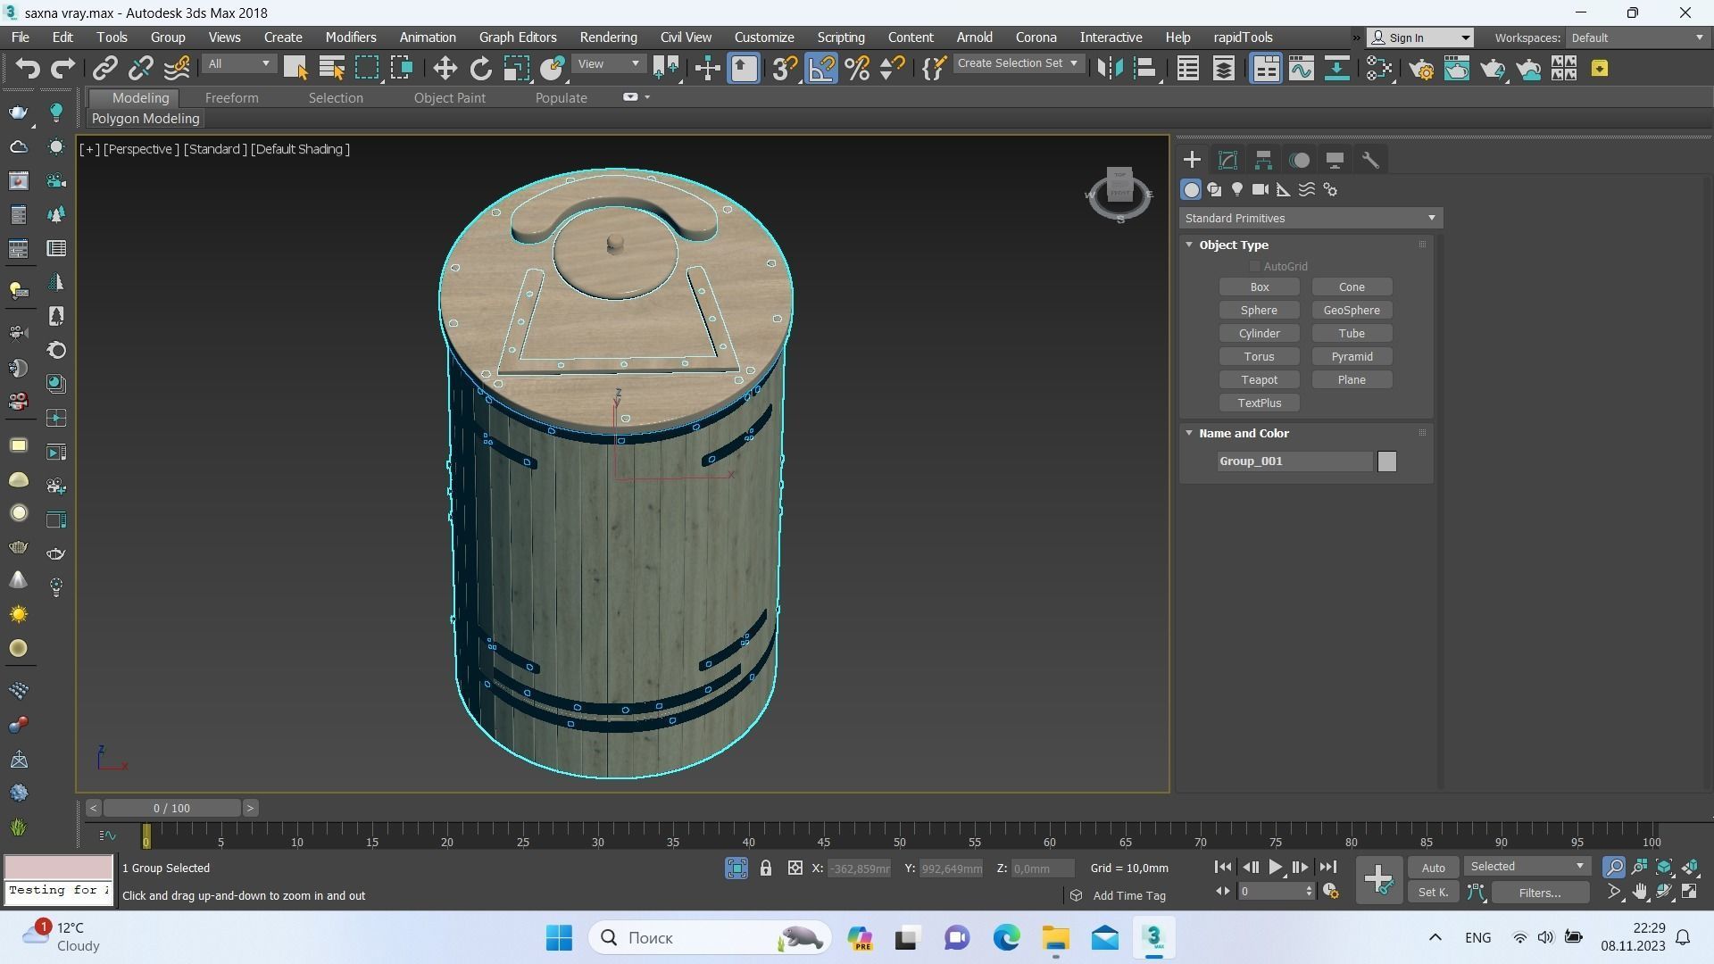Open the object color swatch

pyautogui.click(x=1386, y=461)
